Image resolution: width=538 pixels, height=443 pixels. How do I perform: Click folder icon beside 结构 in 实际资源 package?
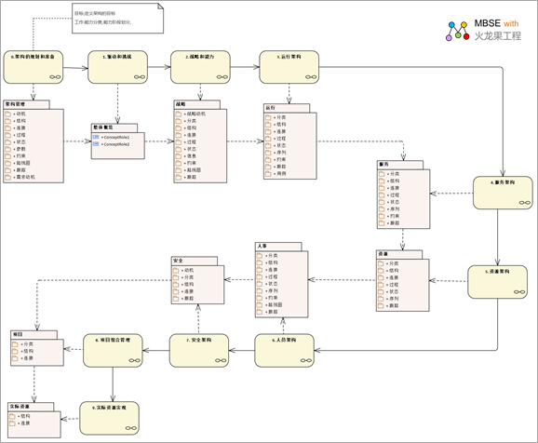coord(12,416)
